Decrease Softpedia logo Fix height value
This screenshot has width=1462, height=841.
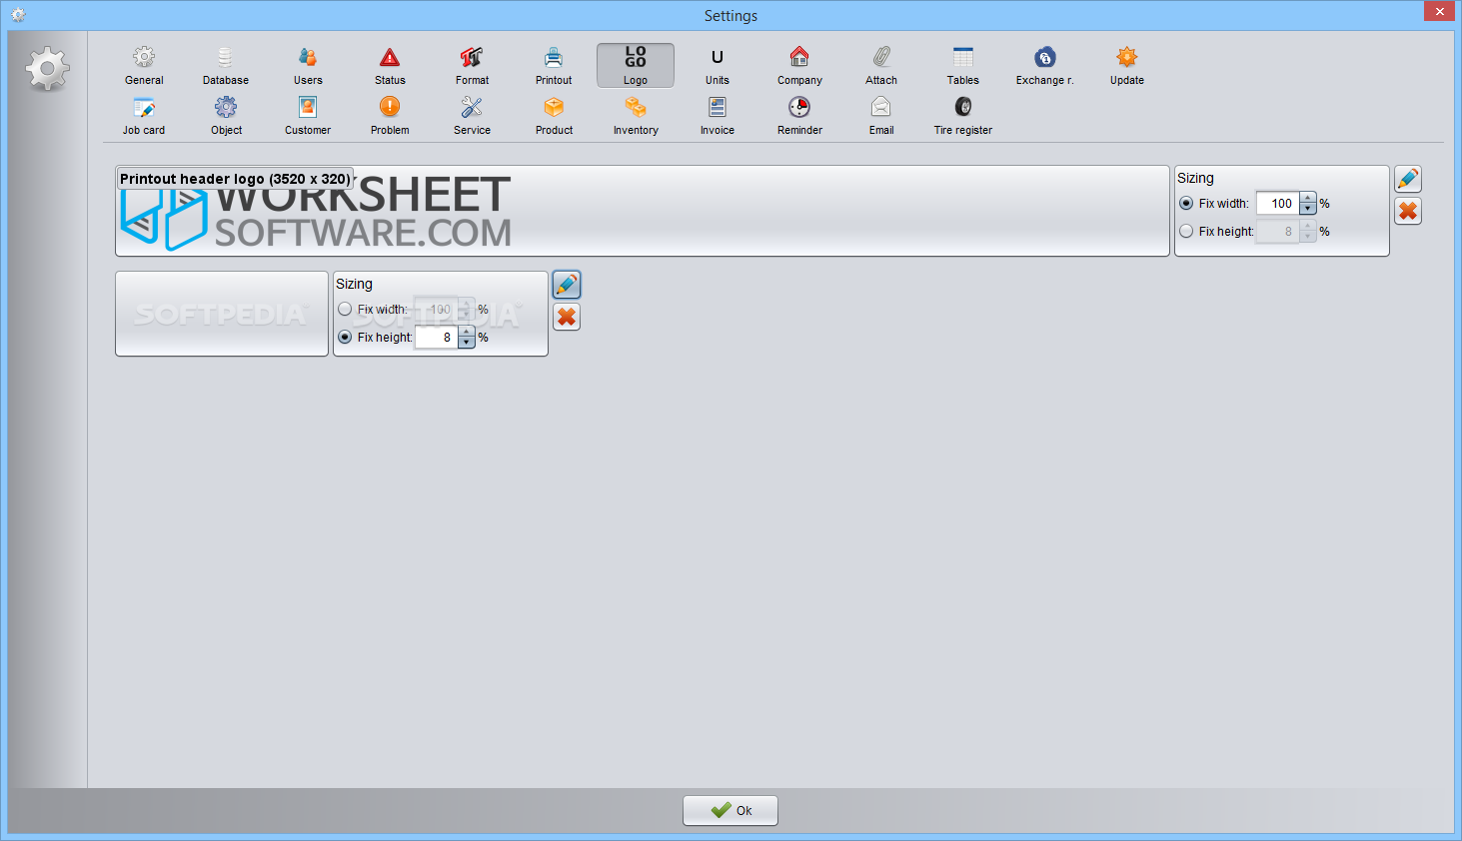pos(466,343)
